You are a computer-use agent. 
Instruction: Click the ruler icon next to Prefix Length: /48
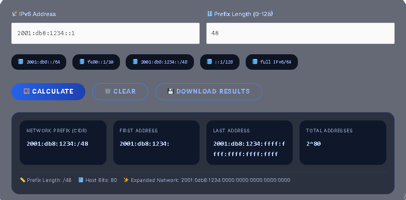[x=23, y=180]
